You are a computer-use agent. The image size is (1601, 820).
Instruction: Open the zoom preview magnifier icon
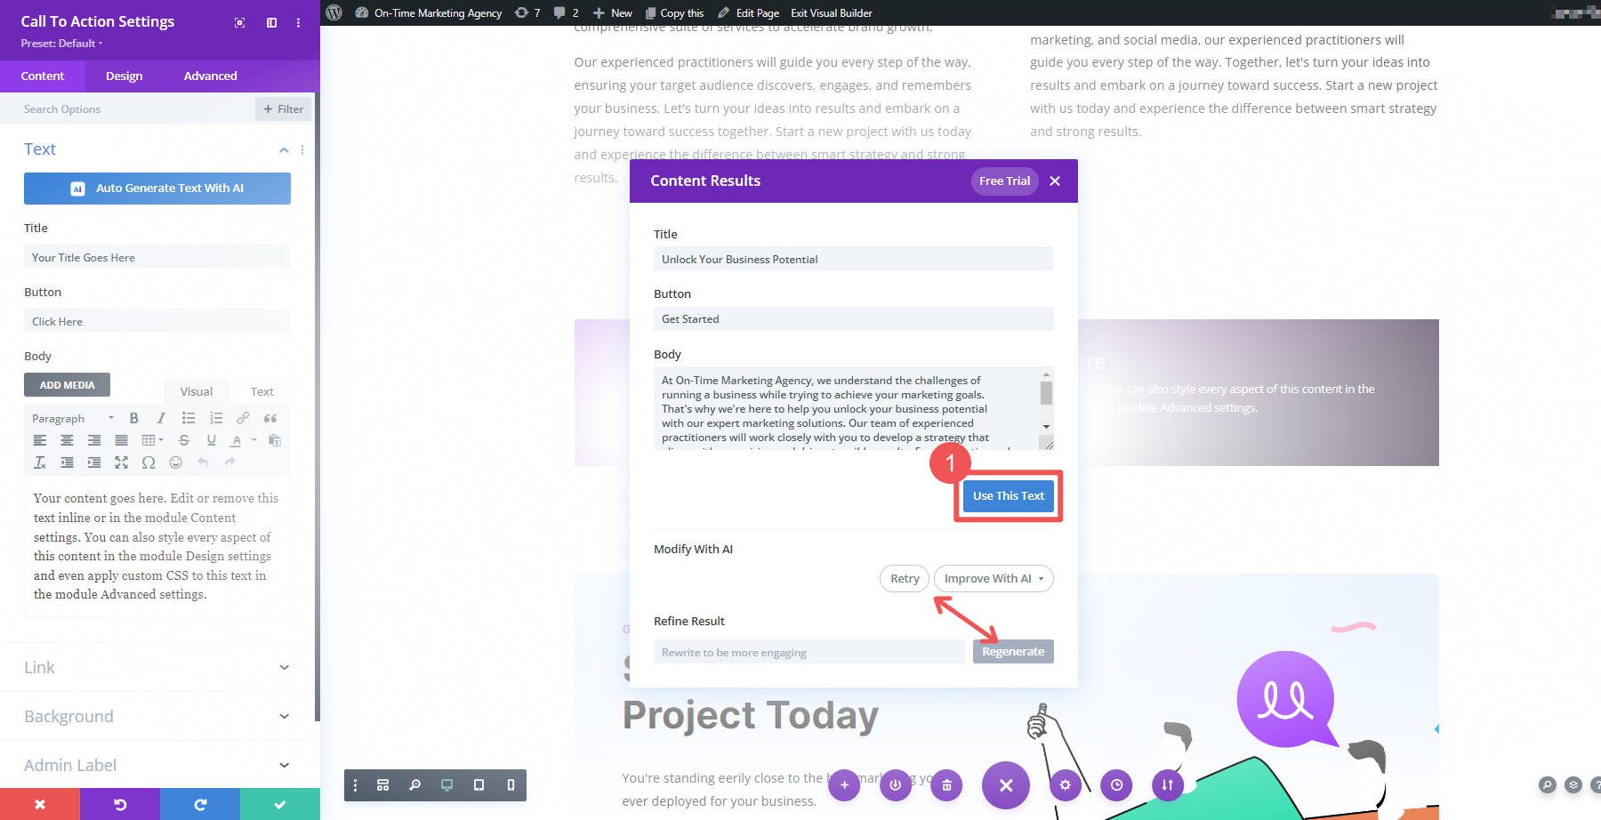point(414,785)
